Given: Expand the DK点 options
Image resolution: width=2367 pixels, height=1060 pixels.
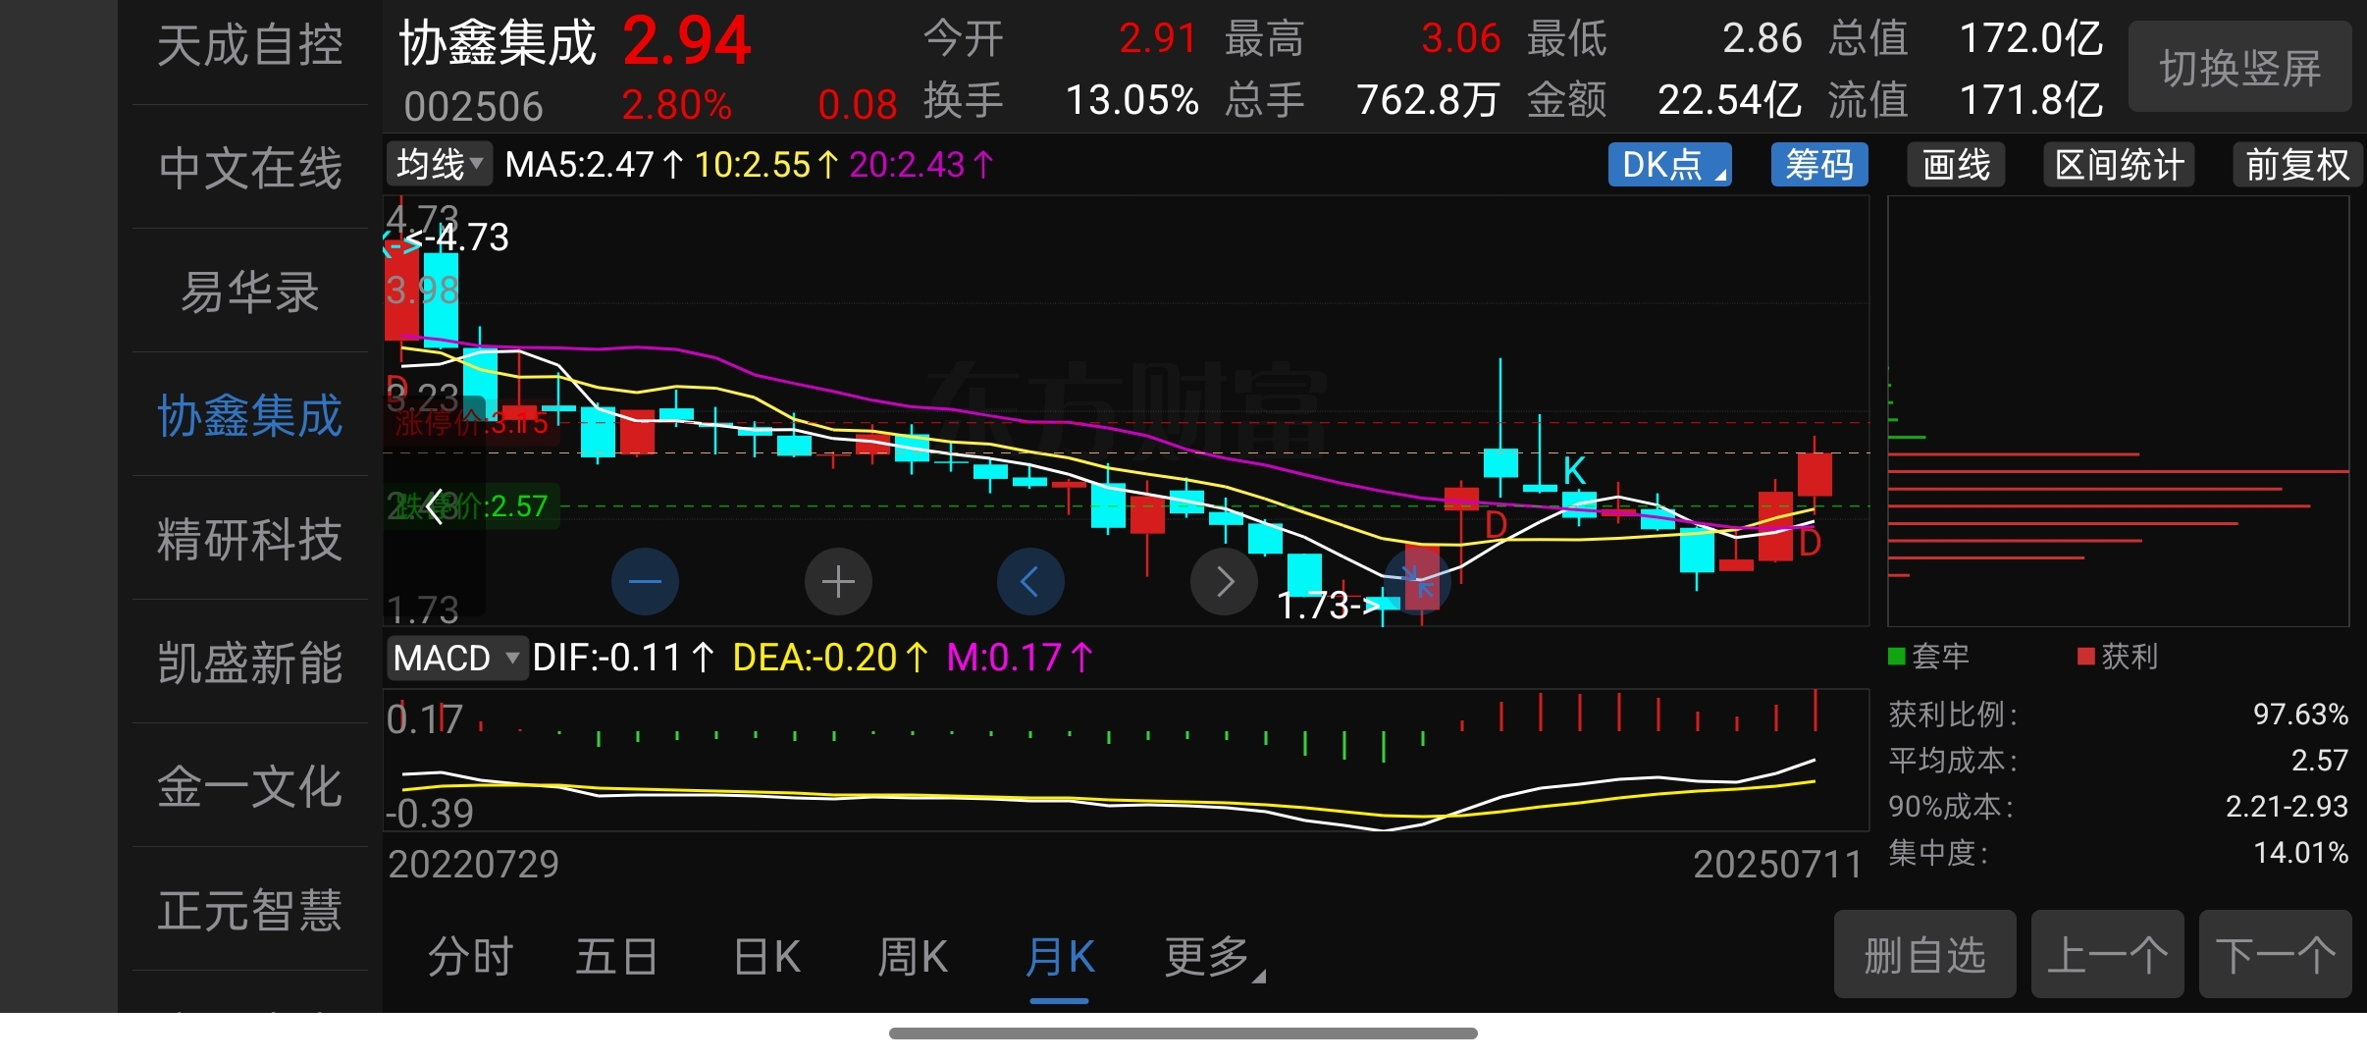Looking at the screenshot, I should pyautogui.click(x=1669, y=165).
